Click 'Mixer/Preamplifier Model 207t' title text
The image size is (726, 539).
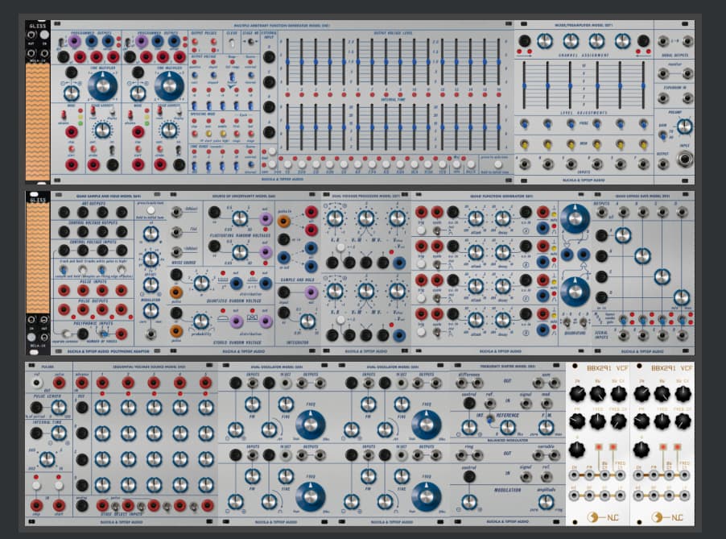click(584, 25)
